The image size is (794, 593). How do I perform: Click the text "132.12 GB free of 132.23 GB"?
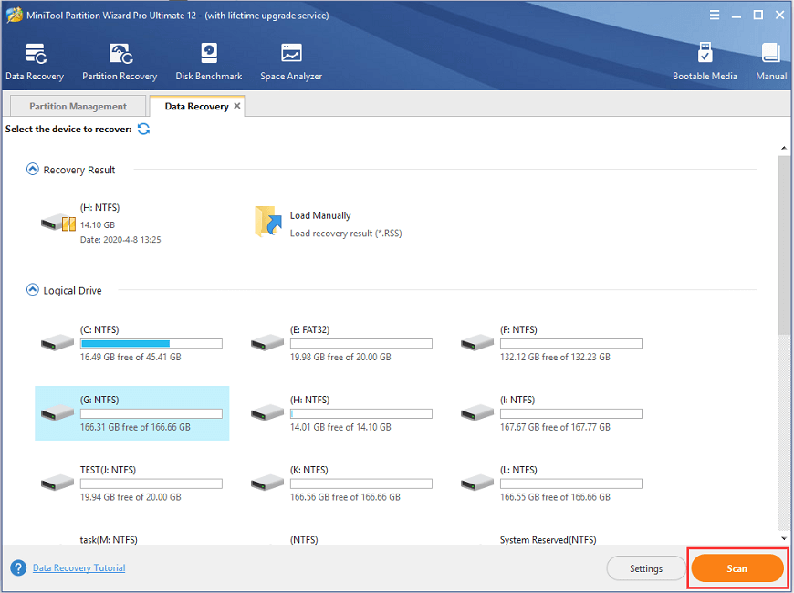[555, 357]
